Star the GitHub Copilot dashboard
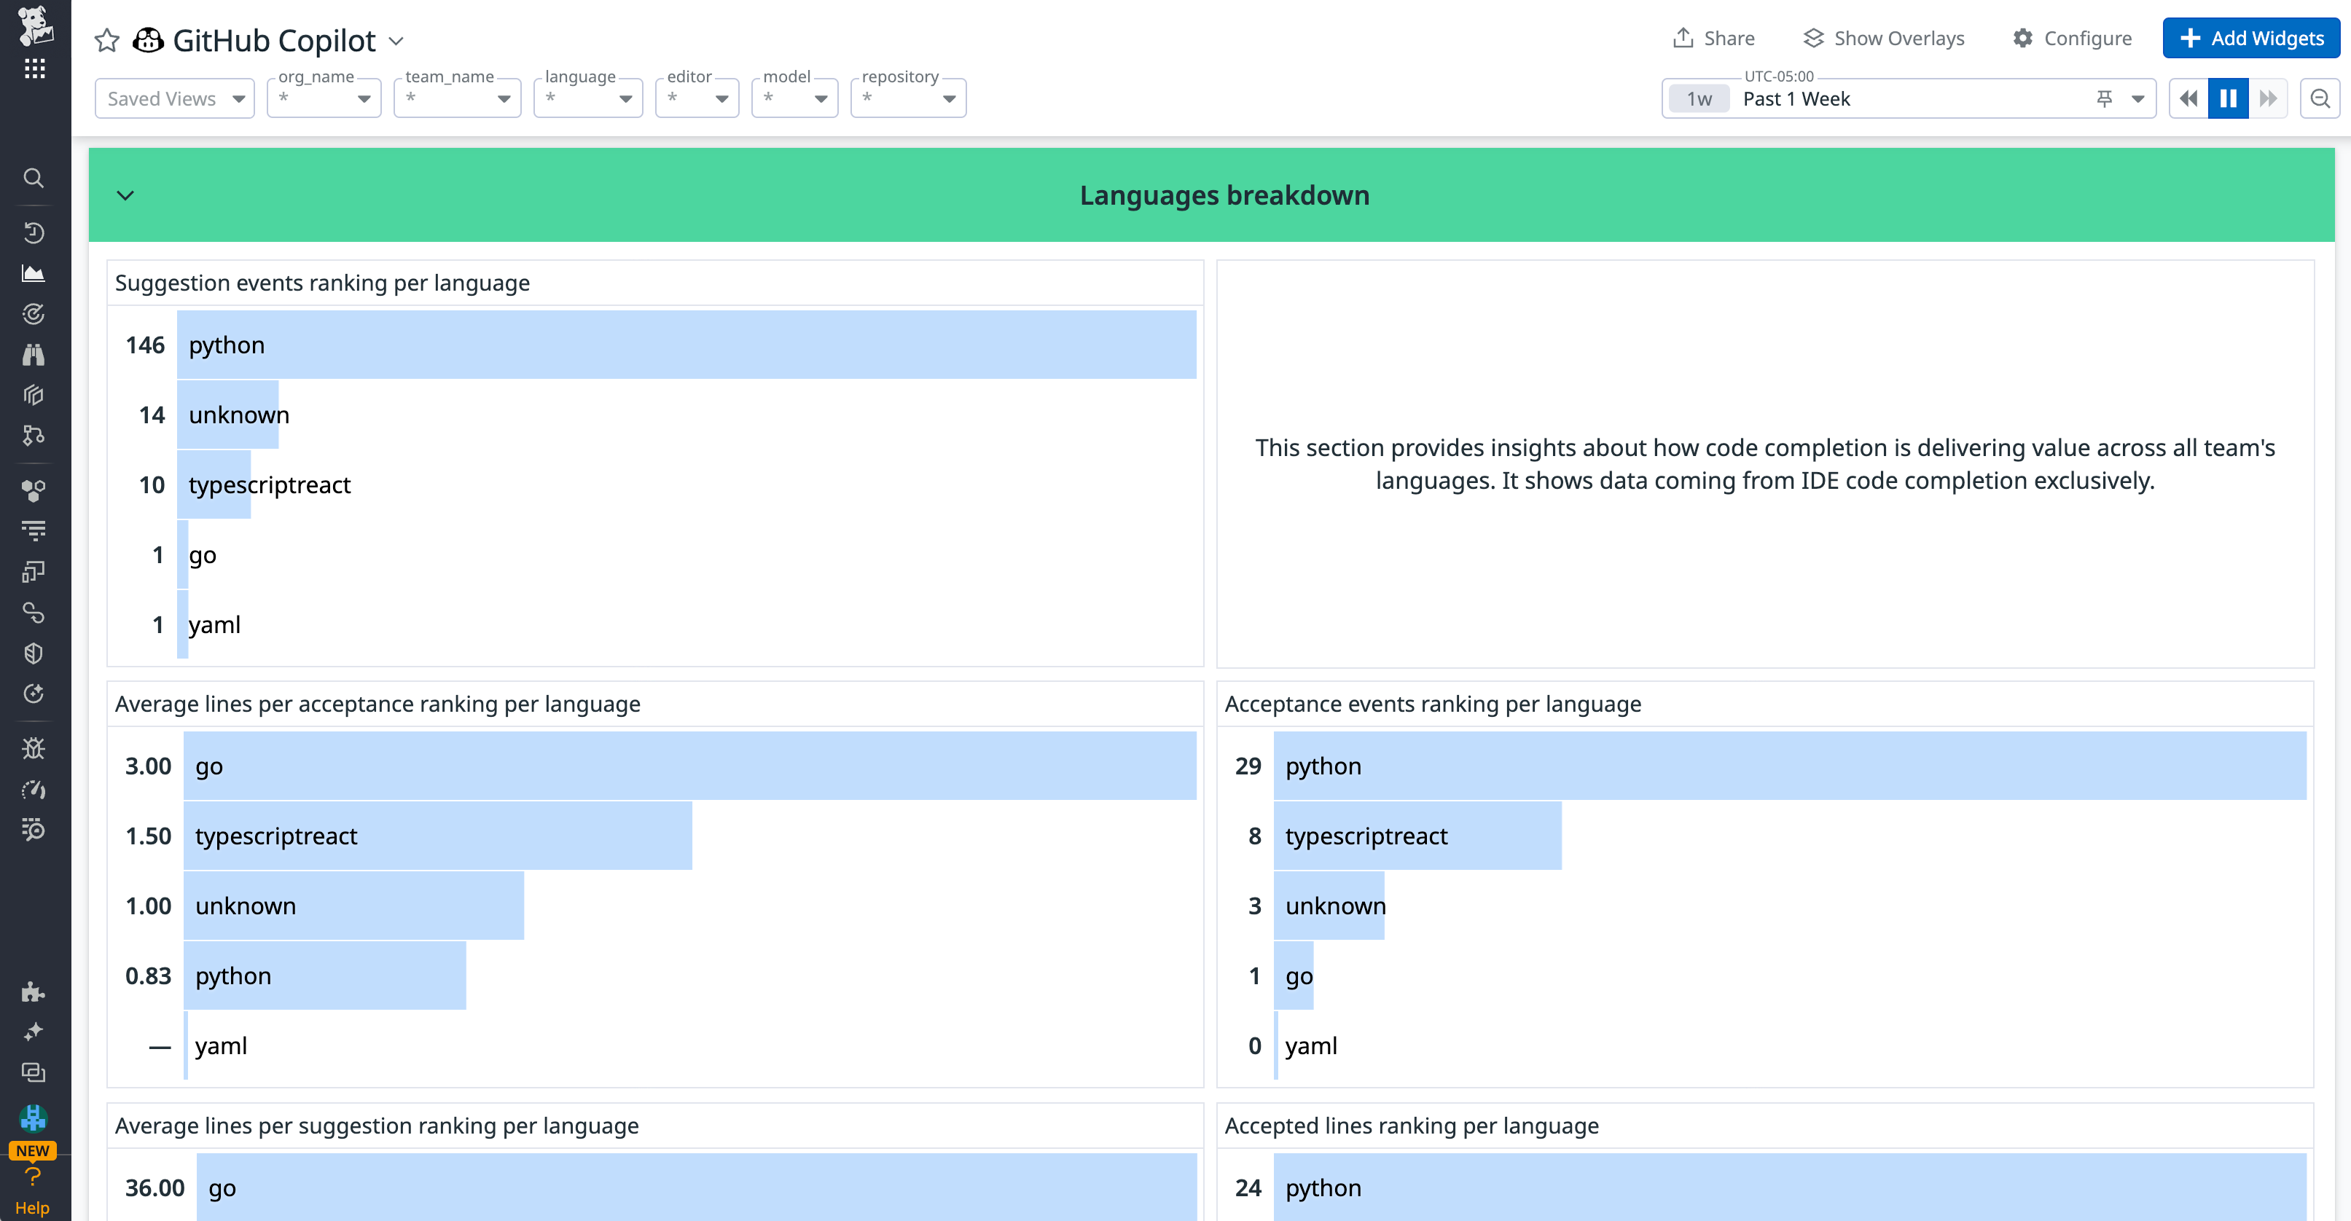Screen dimensions: 2351x1221 coord(107,39)
